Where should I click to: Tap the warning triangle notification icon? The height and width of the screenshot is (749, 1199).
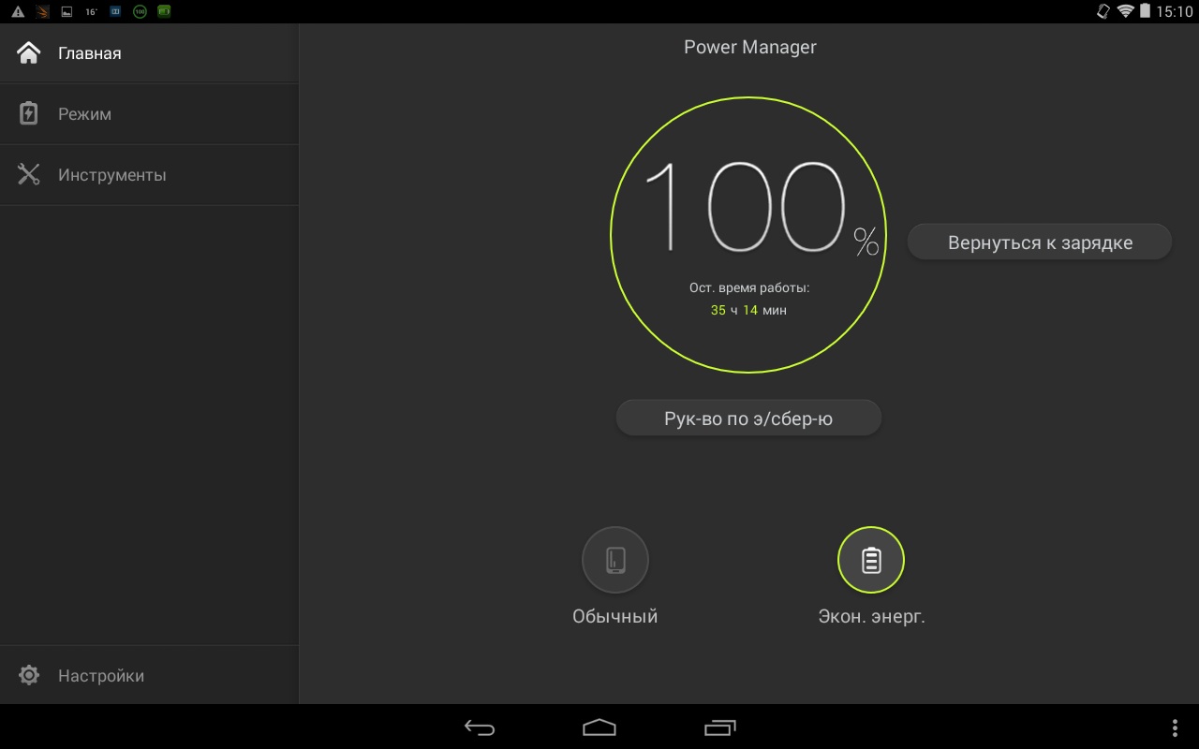(x=18, y=12)
